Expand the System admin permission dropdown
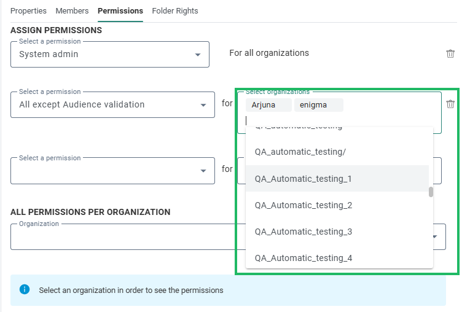Image resolution: width=470 pixels, height=312 pixels. tap(198, 55)
